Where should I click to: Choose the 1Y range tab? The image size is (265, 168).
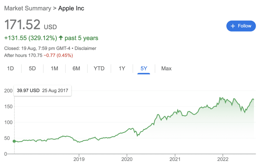(x=122, y=68)
